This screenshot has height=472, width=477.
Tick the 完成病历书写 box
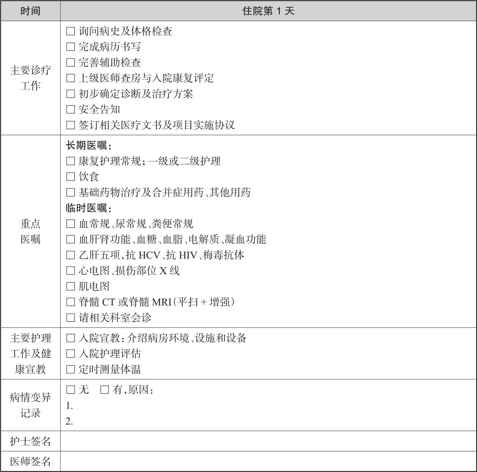click(71, 47)
